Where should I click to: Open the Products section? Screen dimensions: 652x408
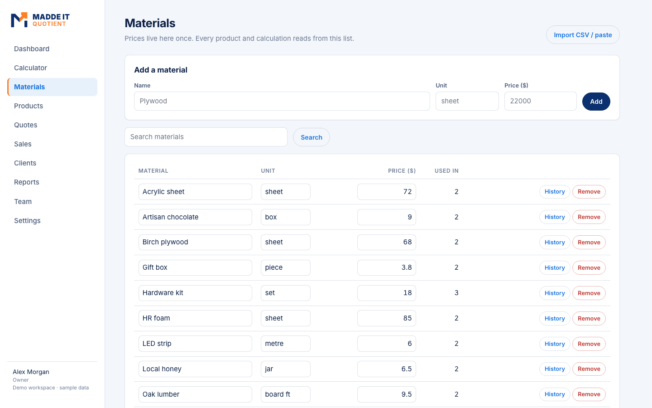click(52, 106)
